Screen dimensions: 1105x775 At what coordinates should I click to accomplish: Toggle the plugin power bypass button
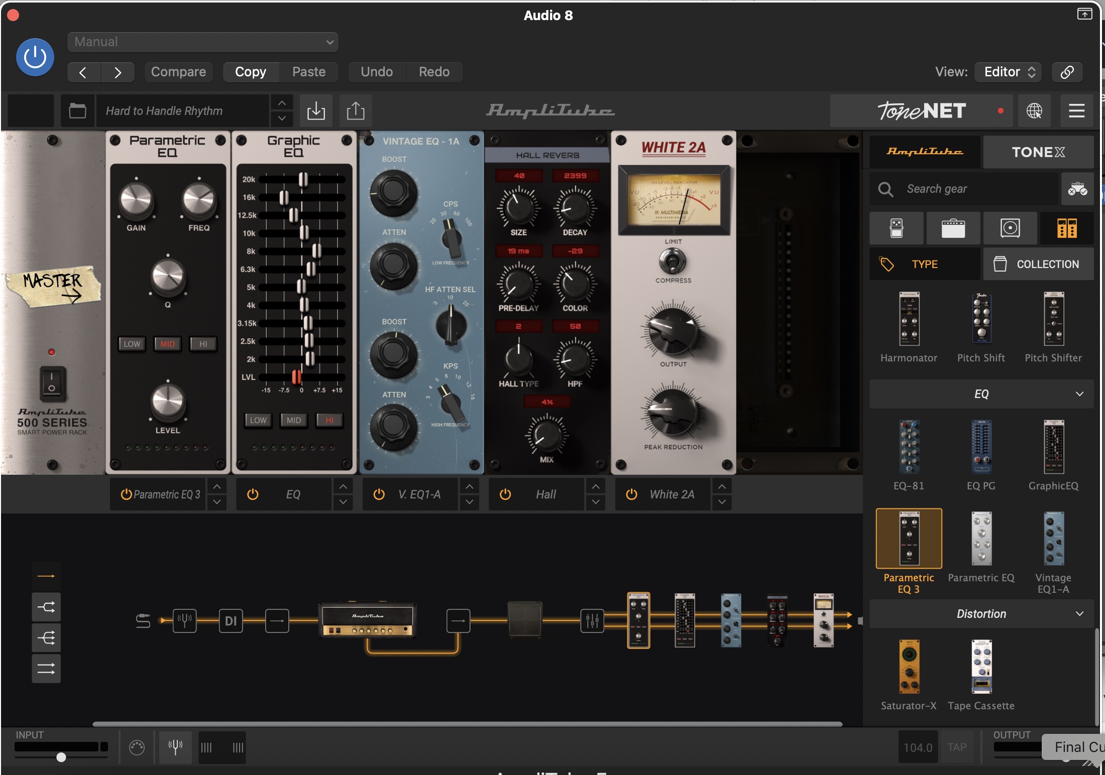[35, 57]
